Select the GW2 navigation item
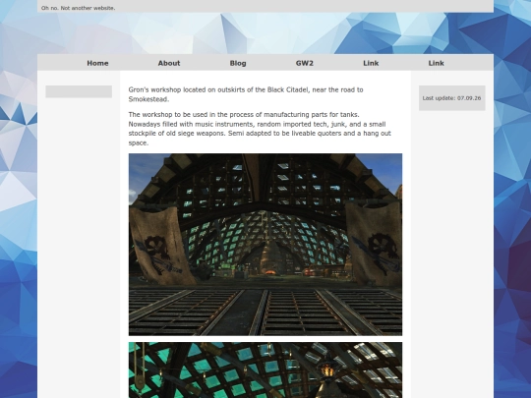The width and height of the screenshot is (531, 398). click(x=305, y=63)
